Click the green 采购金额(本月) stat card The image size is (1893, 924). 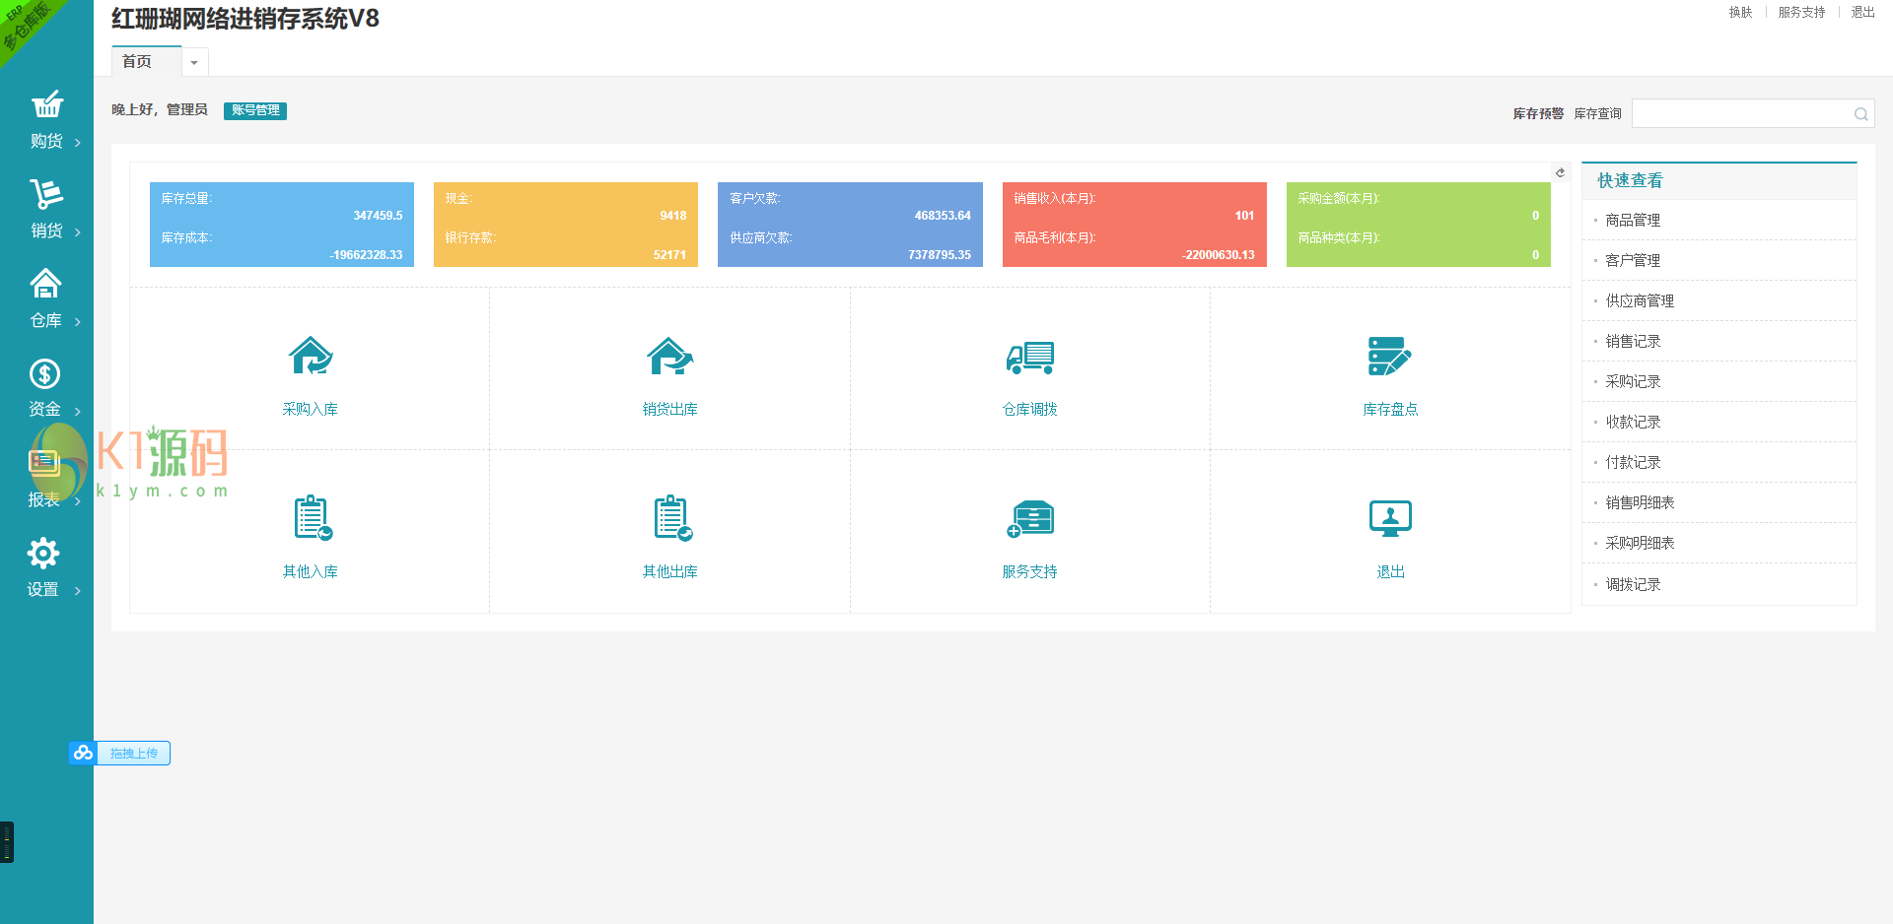point(1419,225)
